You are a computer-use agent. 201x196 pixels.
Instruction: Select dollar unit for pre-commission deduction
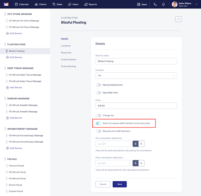pos(135,144)
